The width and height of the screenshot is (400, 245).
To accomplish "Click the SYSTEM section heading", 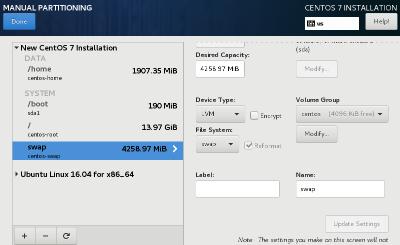I will coord(40,93).
